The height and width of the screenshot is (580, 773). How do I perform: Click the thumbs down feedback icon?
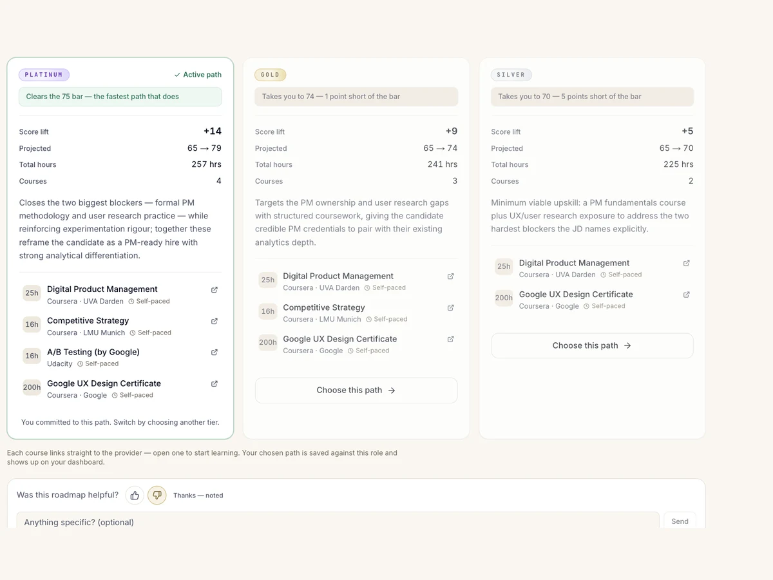coord(157,496)
